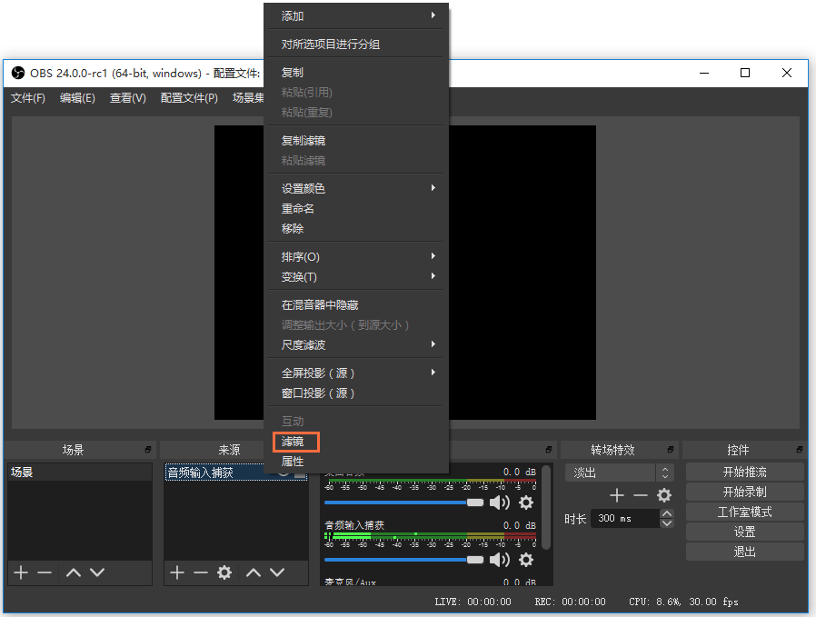The height and width of the screenshot is (617, 816).
Task: Expand the 添加 submenu
Action: [354, 16]
